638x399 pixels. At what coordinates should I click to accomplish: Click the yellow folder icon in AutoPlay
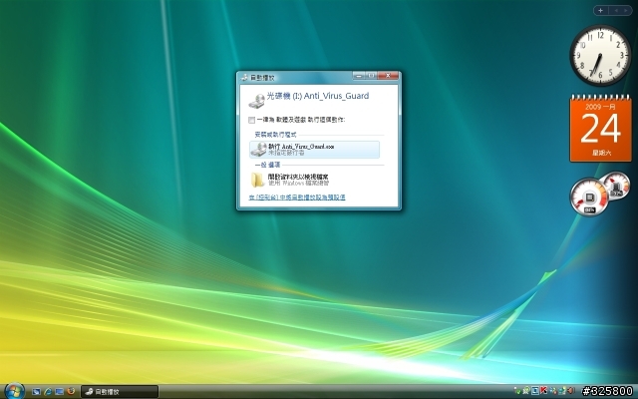click(x=258, y=180)
